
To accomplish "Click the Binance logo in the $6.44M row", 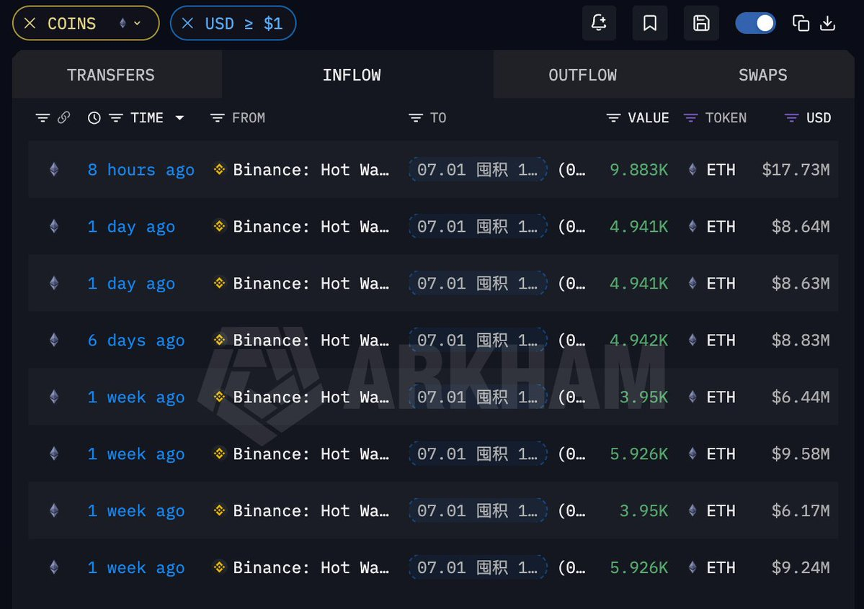I will tap(219, 397).
